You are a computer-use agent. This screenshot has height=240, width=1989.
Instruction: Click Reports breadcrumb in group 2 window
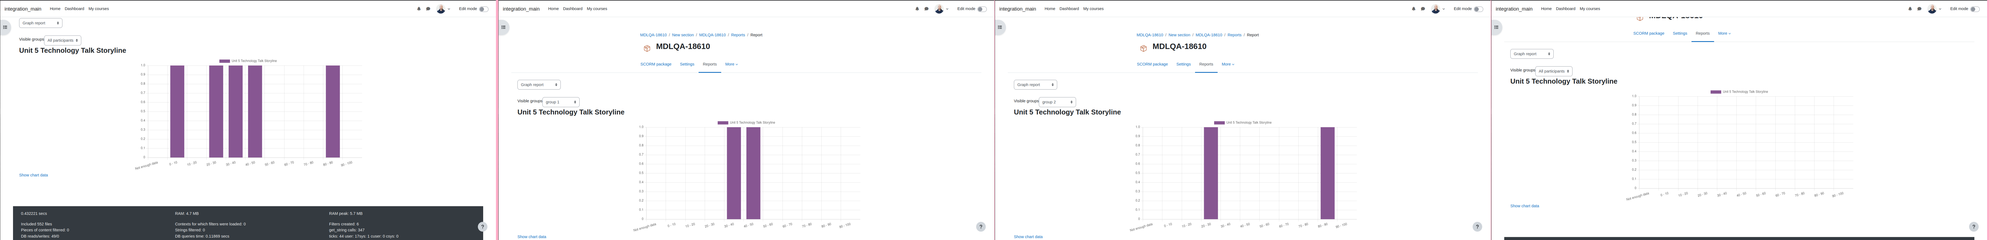coord(1235,35)
